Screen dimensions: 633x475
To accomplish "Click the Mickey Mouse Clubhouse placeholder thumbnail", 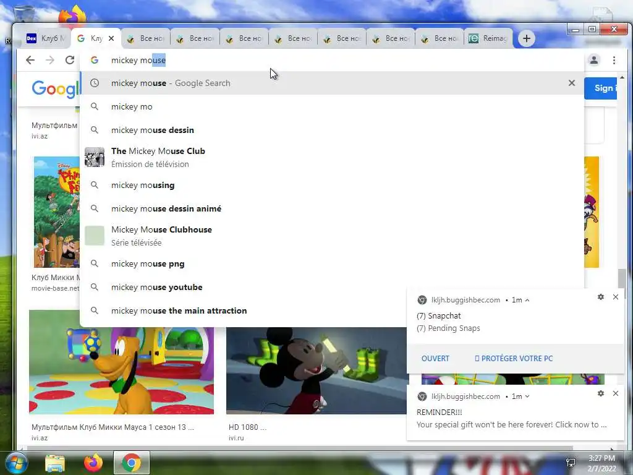I will [x=95, y=236].
